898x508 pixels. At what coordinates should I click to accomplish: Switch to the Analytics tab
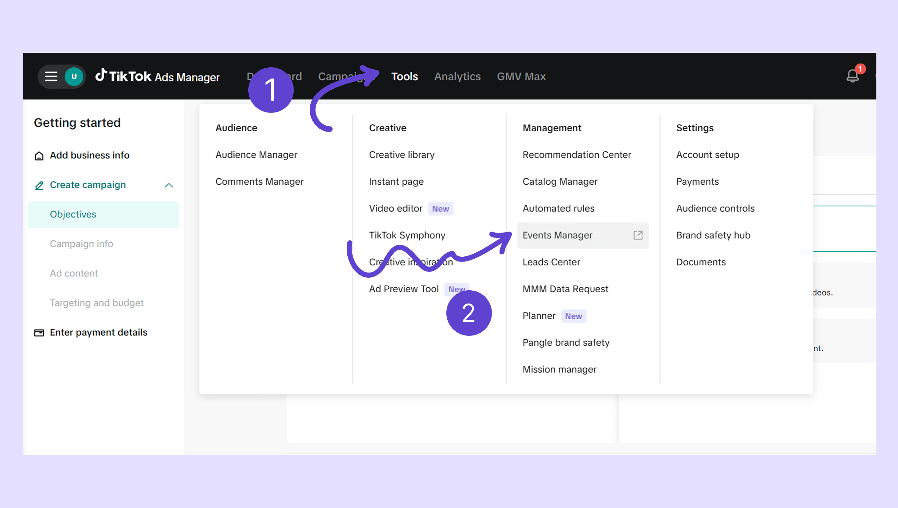[457, 77]
